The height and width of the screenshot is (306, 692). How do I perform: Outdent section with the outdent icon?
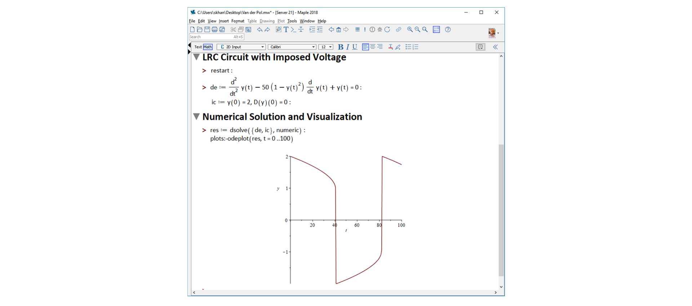320,30
